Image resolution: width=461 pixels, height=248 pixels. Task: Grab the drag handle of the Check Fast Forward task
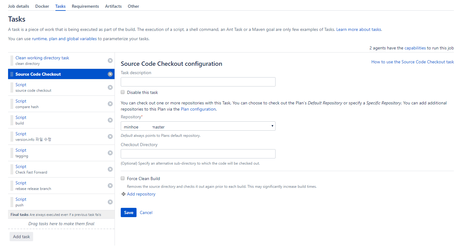(12, 169)
